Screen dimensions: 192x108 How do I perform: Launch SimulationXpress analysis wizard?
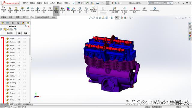pos(115,10)
